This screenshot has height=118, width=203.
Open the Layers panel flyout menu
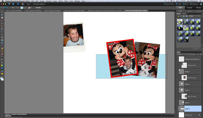click(202, 52)
